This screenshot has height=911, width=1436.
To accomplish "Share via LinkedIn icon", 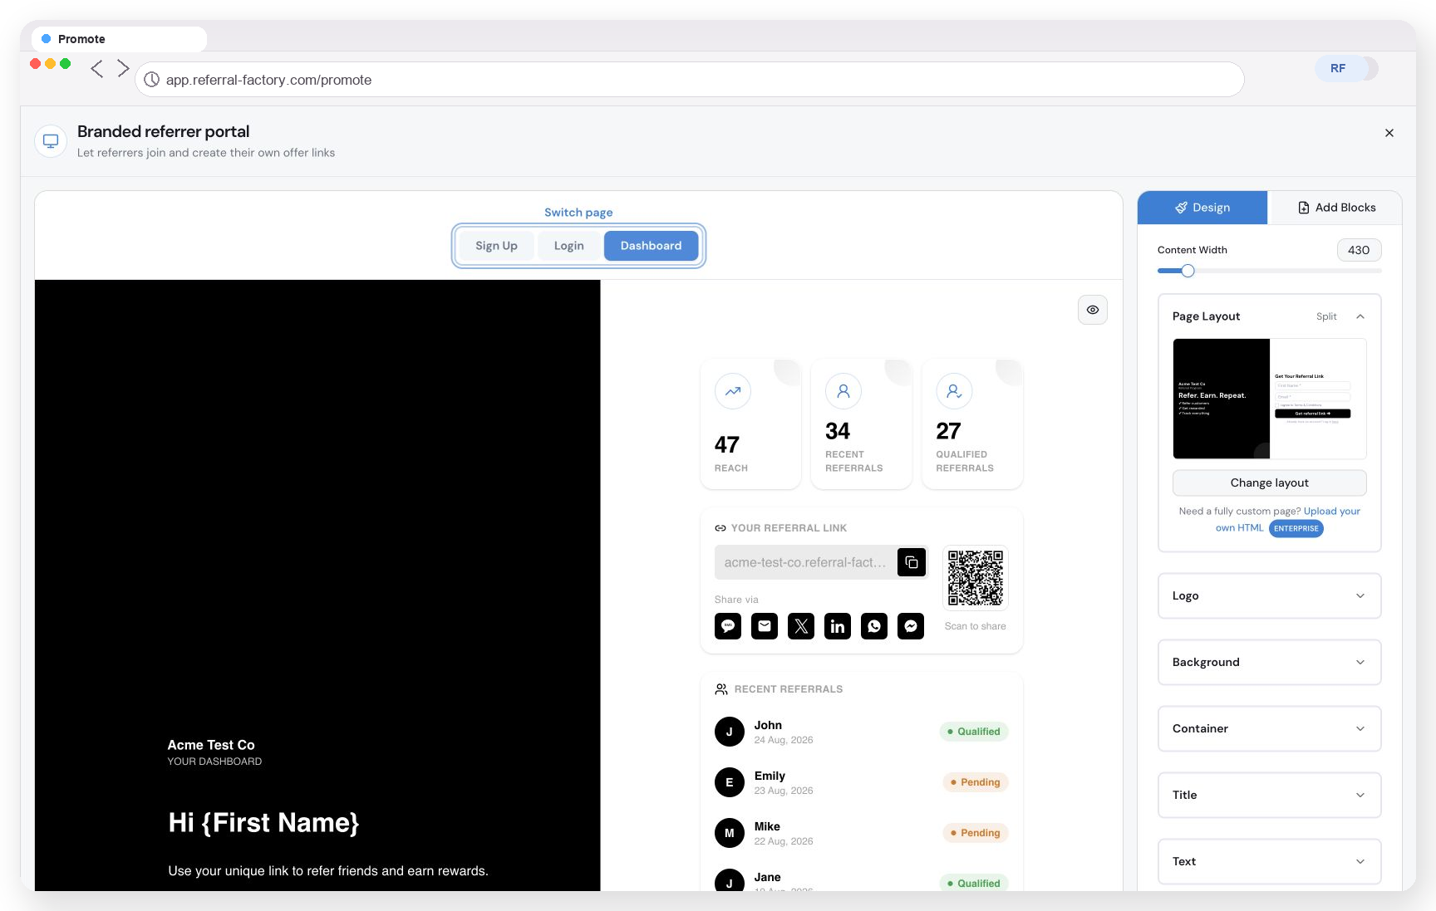I will coord(838,626).
